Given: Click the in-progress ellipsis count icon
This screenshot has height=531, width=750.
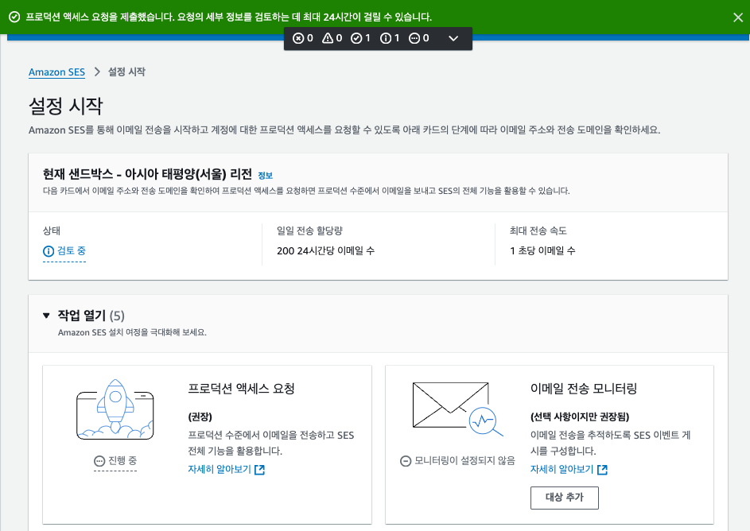Looking at the screenshot, I should tap(414, 38).
